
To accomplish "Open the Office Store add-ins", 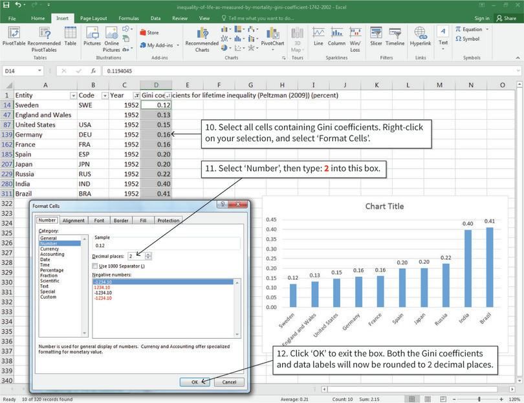I will tap(149, 32).
